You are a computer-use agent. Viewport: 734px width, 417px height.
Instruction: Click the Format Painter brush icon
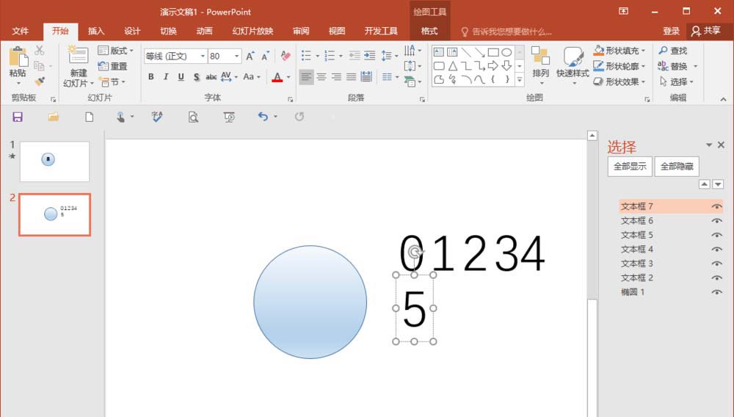(x=40, y=81)
